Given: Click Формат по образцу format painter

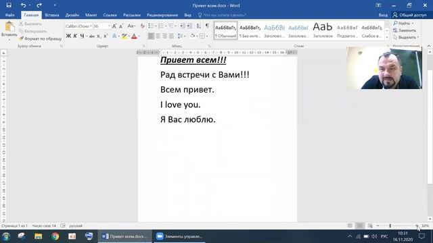Looking at the screenshot, I should coord(41,39).
